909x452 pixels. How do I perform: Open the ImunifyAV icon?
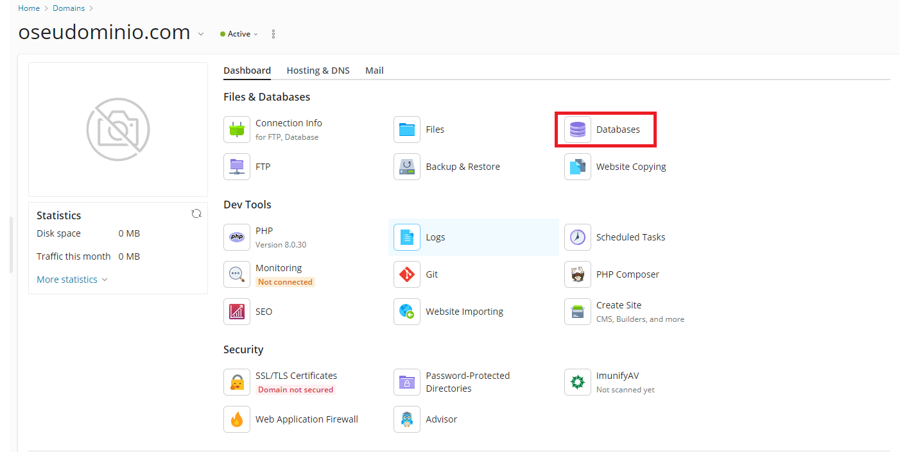(577, 382)
